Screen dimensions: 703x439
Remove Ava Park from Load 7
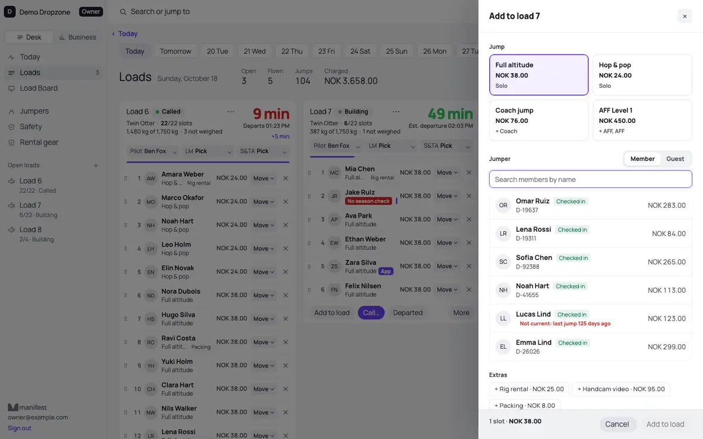click(469, 220)
